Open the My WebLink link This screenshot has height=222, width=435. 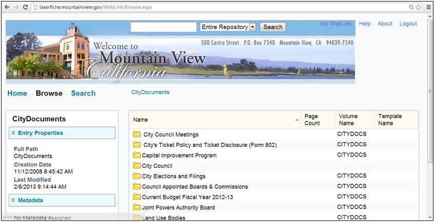[x=336, y=24]
